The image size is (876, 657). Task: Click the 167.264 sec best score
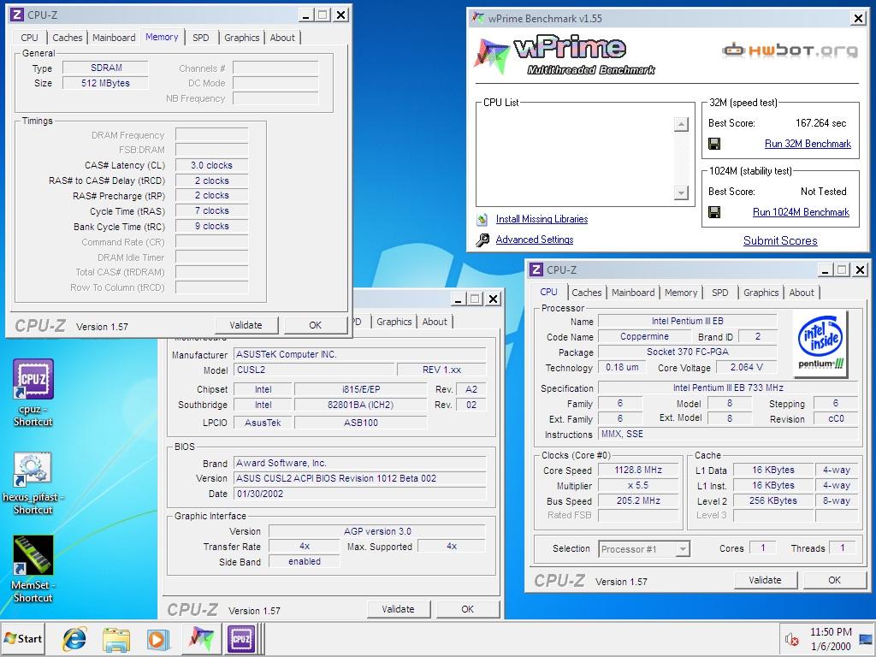pyautogui.click(x=820, y=123)
